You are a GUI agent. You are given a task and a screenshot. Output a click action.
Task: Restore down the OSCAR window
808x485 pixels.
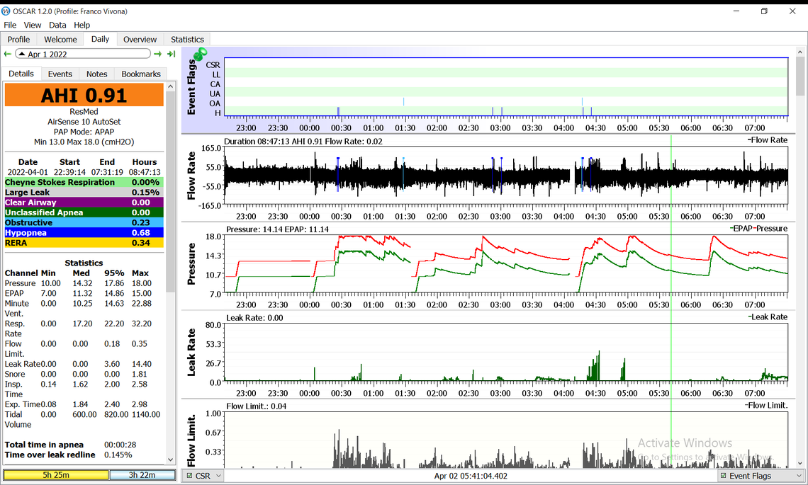click(x=764, y=11)
